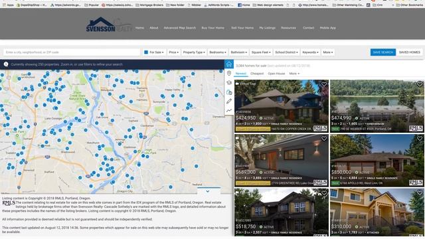Open Mobile App nav item
Screen dimensions: 425x239
(327, 28)
